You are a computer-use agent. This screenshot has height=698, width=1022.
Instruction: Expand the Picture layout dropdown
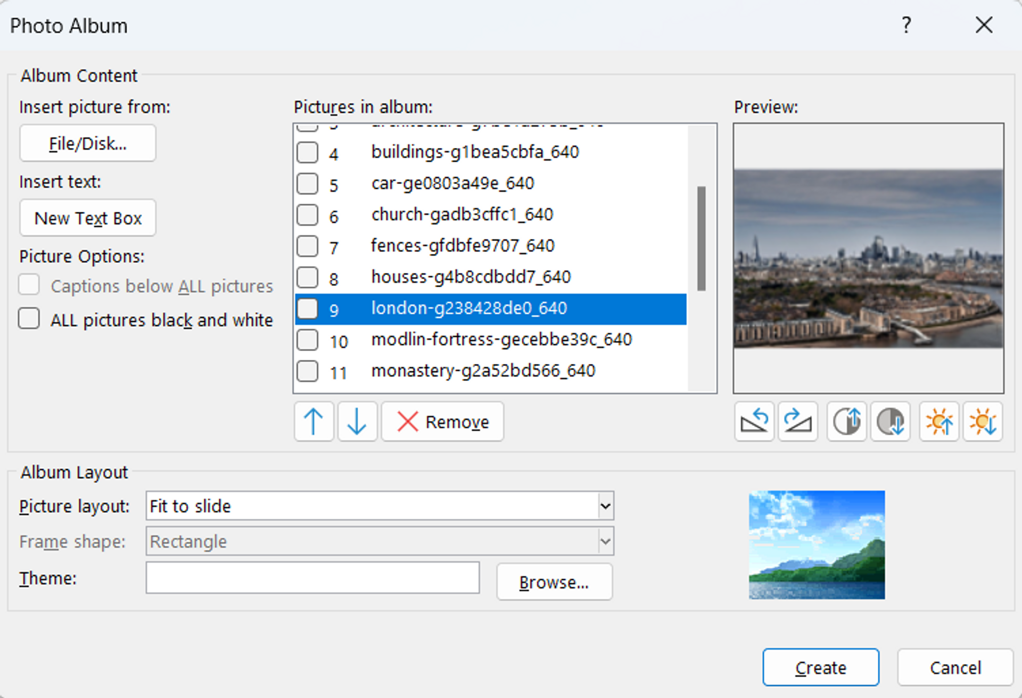605,506
